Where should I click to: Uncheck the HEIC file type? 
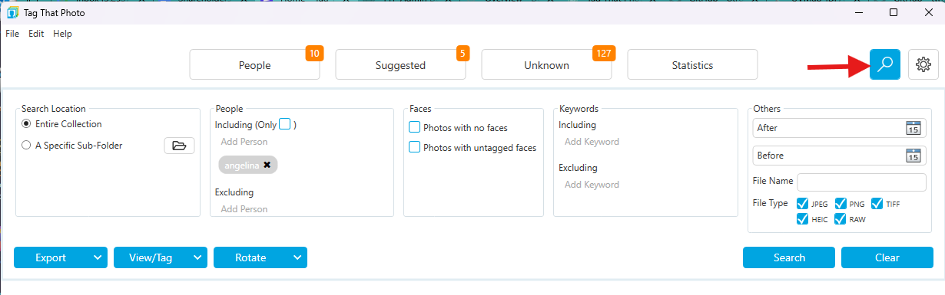pos(802,219)
